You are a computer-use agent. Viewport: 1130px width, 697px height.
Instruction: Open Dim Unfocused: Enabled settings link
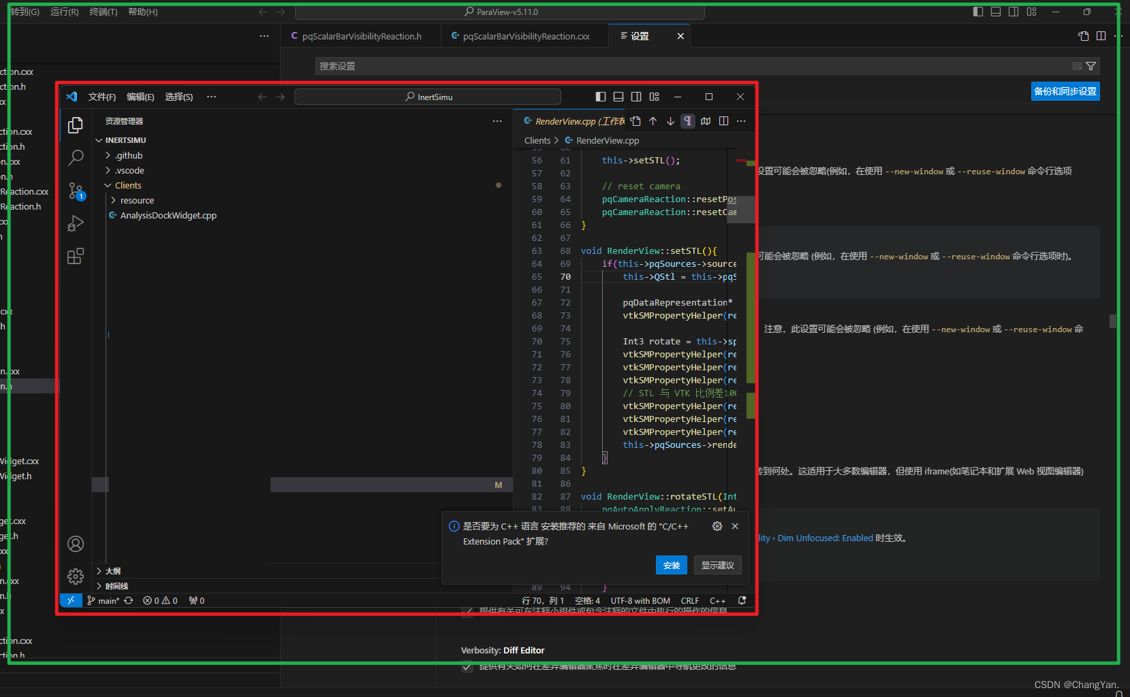pyautogui.click(x=825, y=538)
